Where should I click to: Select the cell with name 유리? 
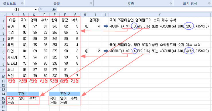click(13, 45)
